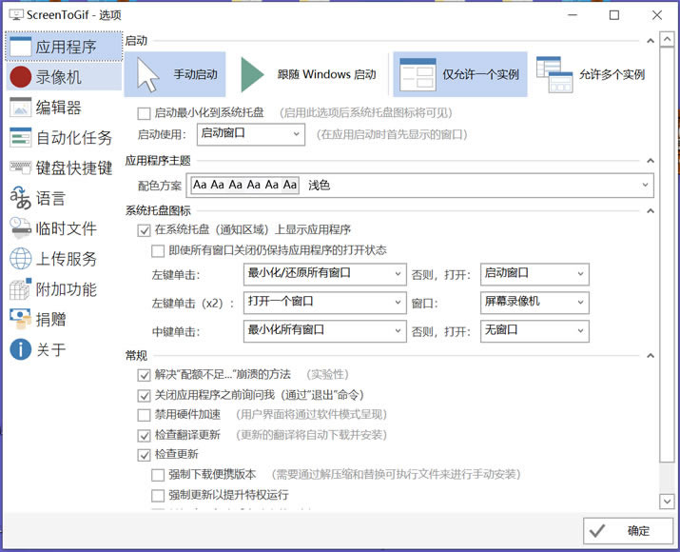This screenshot has width=680, height=552.
Task: Open the 否则打开 dropdown in 左键单击 row
Action: pos(534,274)
